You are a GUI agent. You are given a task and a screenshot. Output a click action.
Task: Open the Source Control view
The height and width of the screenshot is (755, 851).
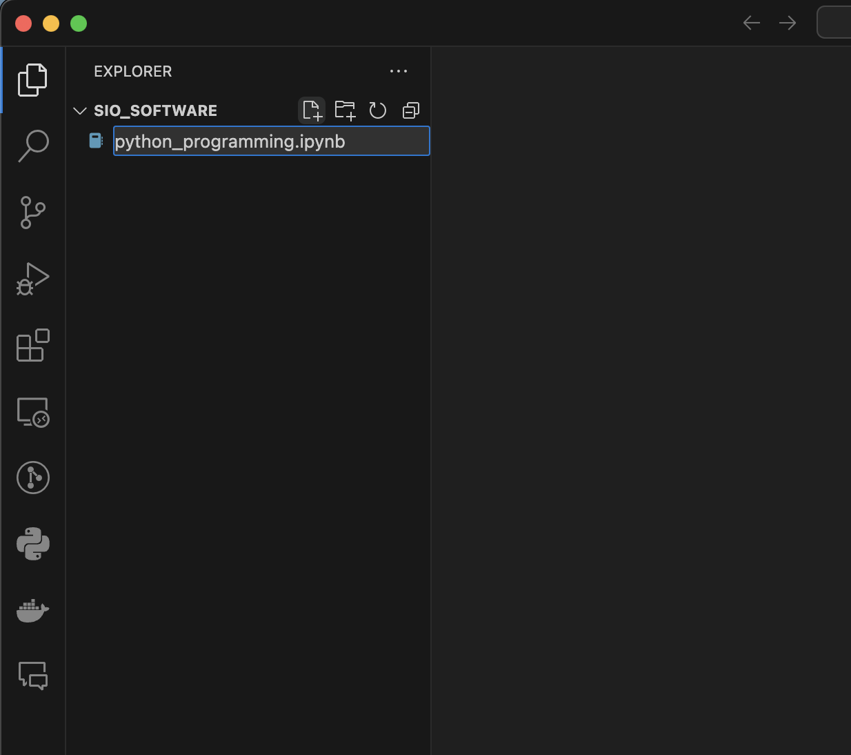32,213
